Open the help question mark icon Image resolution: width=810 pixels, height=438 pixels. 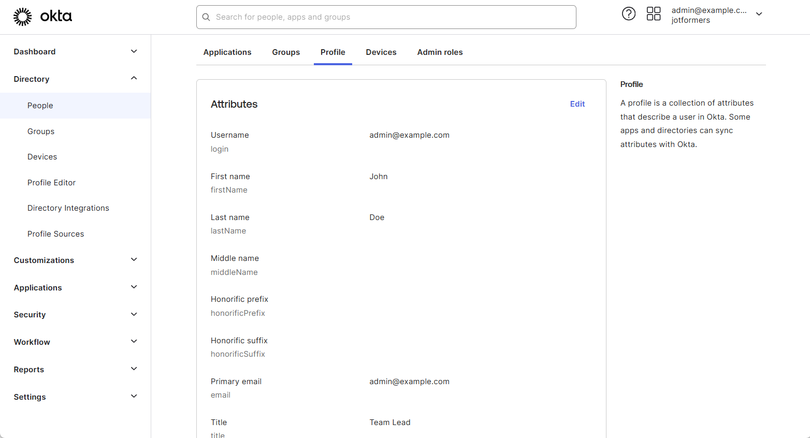pyautogui.click(x=628, y=14)
